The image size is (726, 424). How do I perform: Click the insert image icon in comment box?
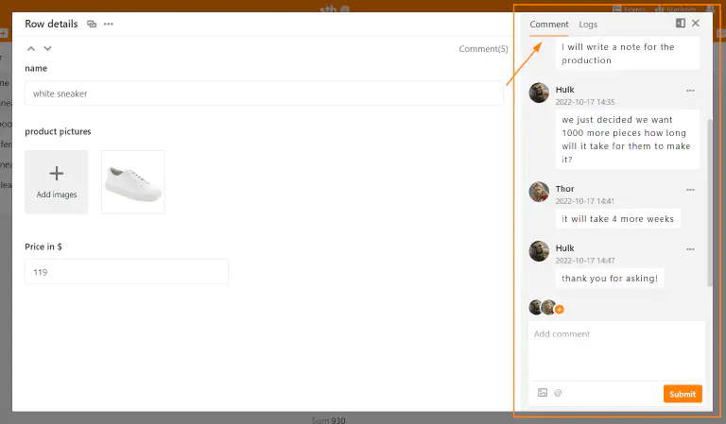(543, 393)
